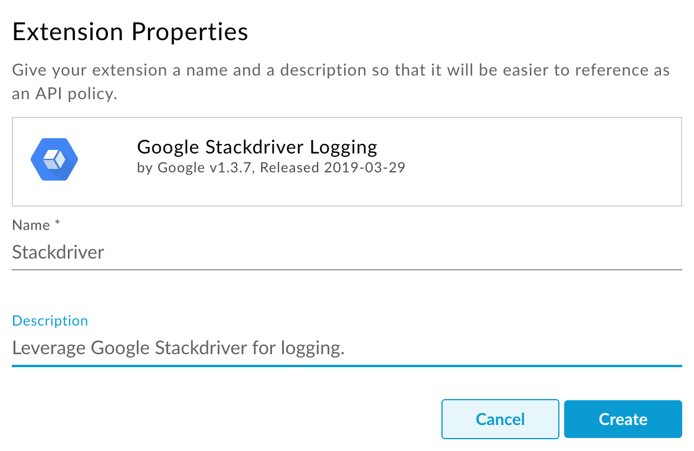The image size is (694, 451).
Task: Click the empty area right of Stackdriver in Name
Action: (394, 252)
